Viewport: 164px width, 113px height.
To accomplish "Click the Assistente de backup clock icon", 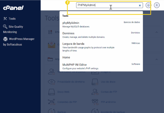I will point(95,111).
